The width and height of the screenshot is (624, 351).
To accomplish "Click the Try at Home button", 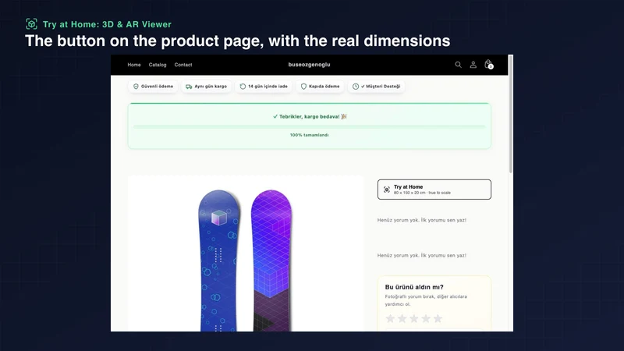I will click(434, 190).
